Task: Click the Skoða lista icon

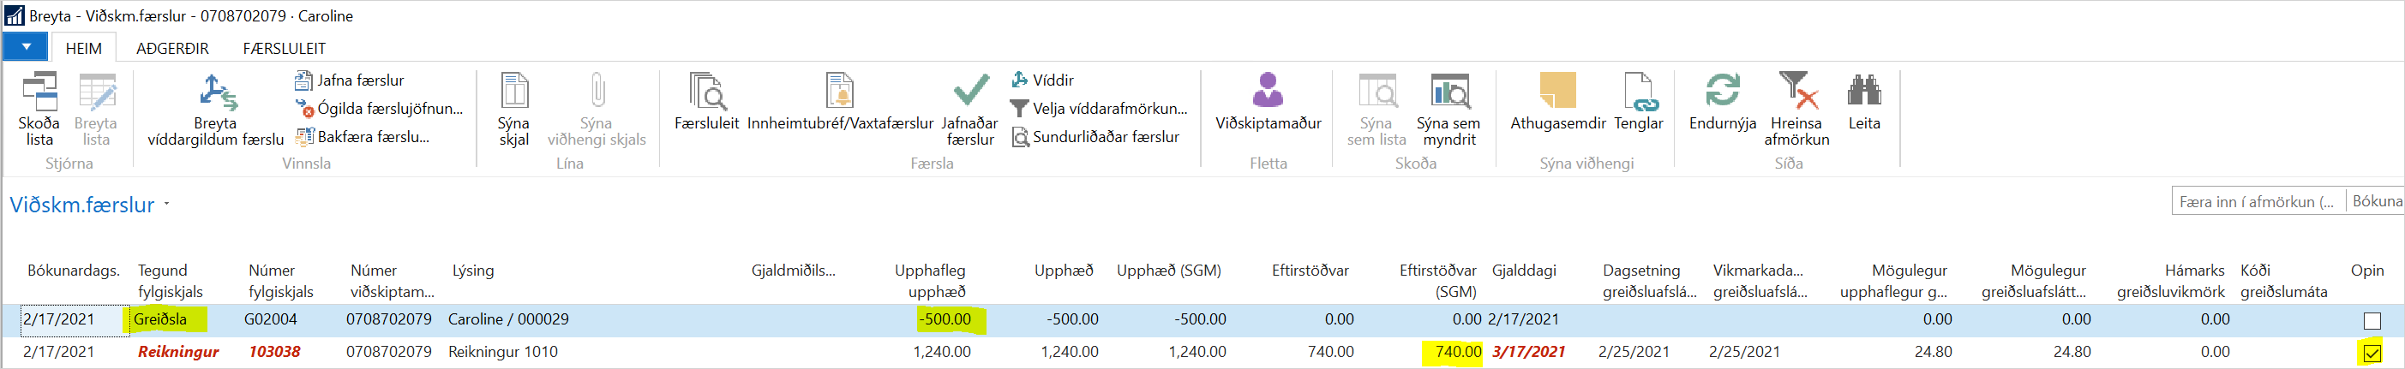Action: tap(39, 93)
